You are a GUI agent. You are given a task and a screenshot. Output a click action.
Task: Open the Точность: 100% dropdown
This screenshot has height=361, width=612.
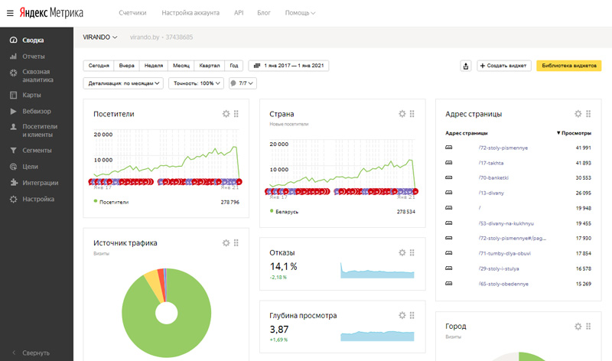pos(196,83)
